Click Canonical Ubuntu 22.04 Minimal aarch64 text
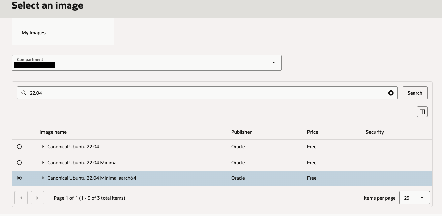The width and height of the screenshot is (442, 216). [92, 178]
